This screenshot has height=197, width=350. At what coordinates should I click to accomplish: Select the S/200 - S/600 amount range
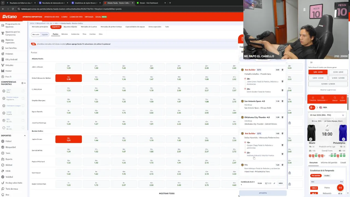338,72
